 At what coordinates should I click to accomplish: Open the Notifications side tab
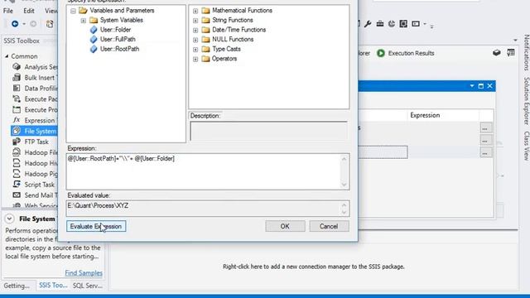click(x=526, y=52)
